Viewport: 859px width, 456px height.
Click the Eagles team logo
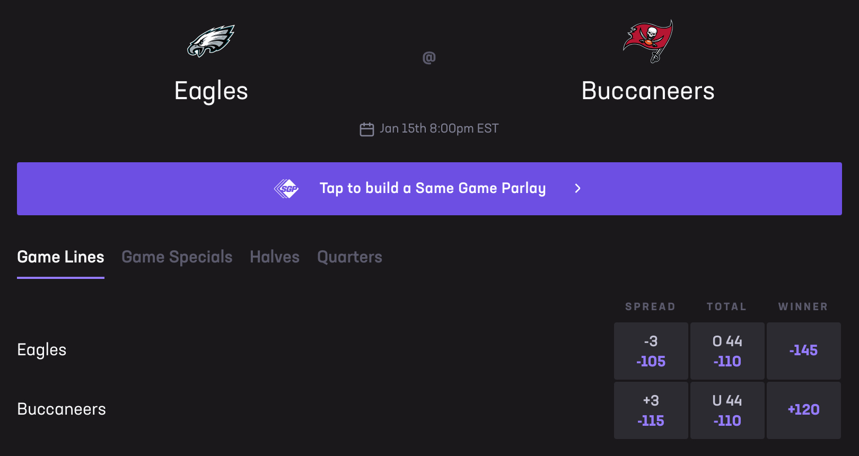pyautogui.click(x=211, y=41)
